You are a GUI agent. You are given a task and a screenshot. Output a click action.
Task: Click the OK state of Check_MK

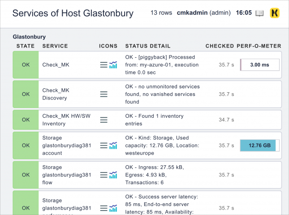pyautogui.click(x=26, y=65)
